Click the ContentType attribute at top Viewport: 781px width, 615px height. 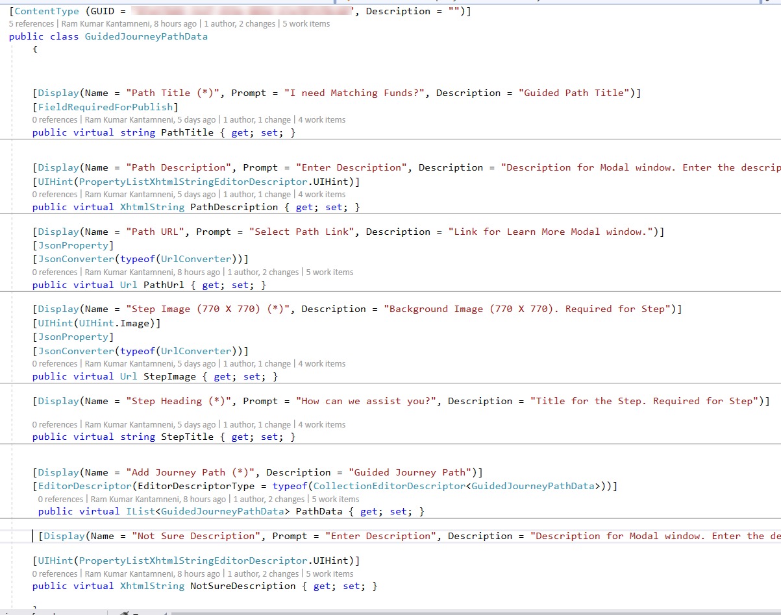47,11
